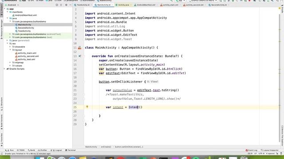
Task: Click onCreate() breadcrumb below editor
Action: (x=106, y=147)
